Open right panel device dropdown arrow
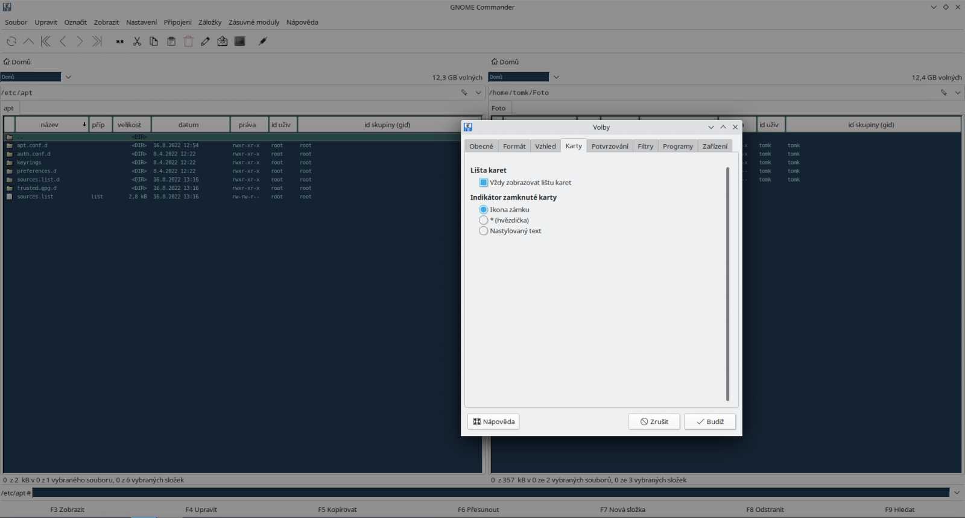965x518 pixels. (x=556, y=77)
